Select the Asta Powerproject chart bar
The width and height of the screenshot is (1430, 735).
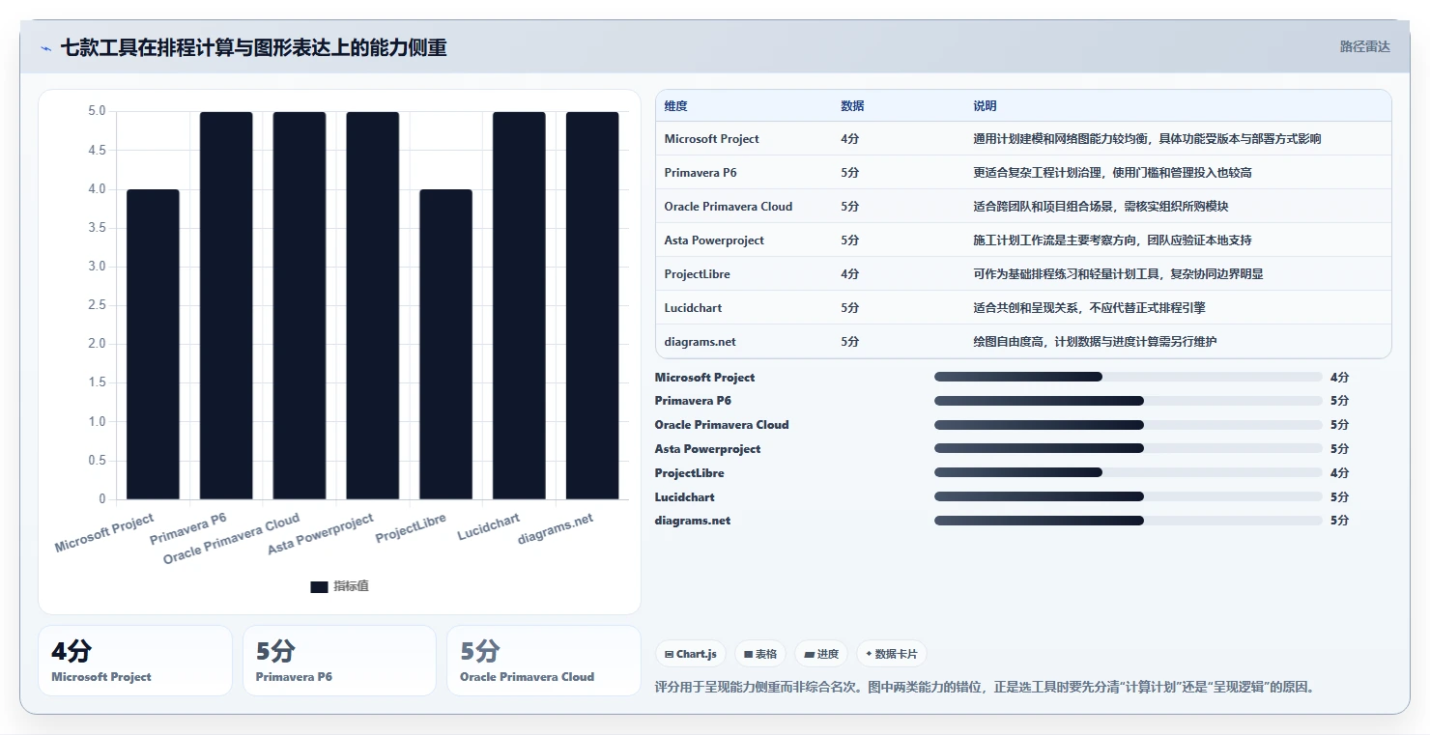click(373, 305)
